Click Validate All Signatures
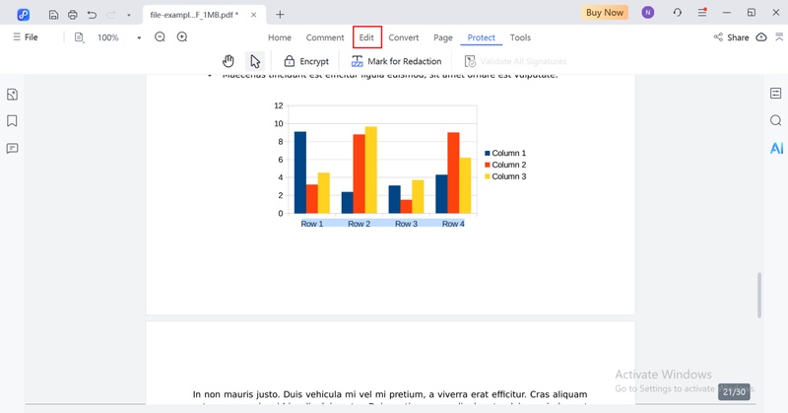The image size is (788, 413). [x=515, y=61]
